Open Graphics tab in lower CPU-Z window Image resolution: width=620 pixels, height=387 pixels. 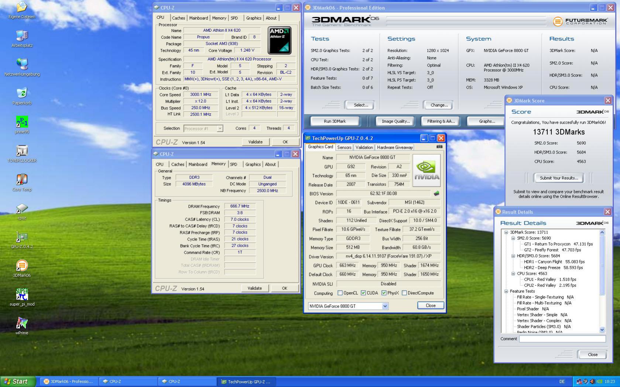click(x=253, y=165)
